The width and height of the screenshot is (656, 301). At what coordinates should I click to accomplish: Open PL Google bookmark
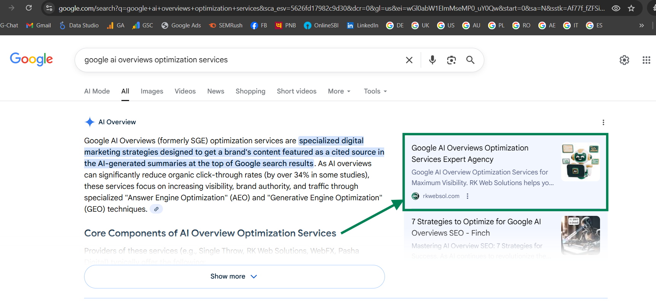496,25
